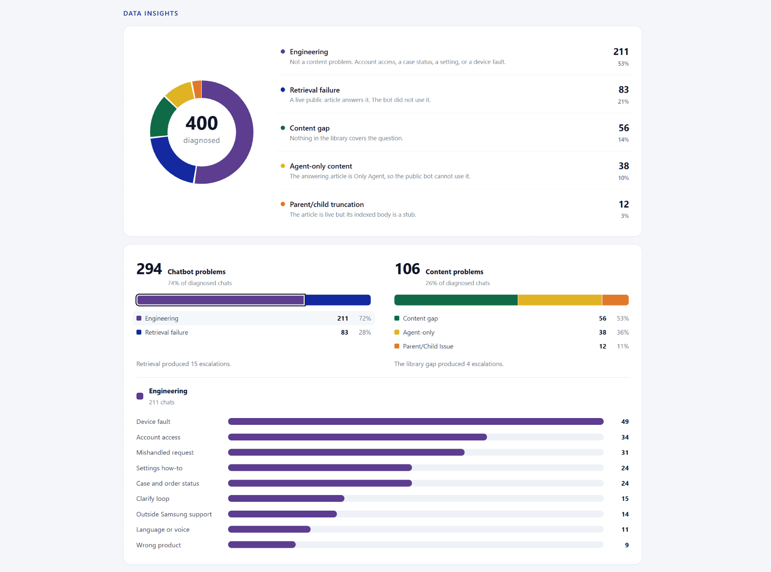771x572 pixels.
Task: Click the purple Engineering legend dot
Action: pos(283,52)
